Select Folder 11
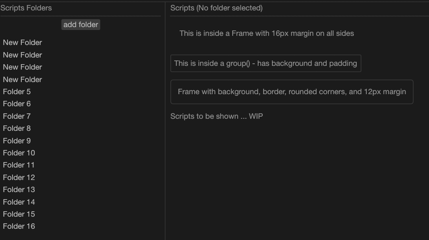This screenshot has width=429, height=240. click(x=19, y=165)
